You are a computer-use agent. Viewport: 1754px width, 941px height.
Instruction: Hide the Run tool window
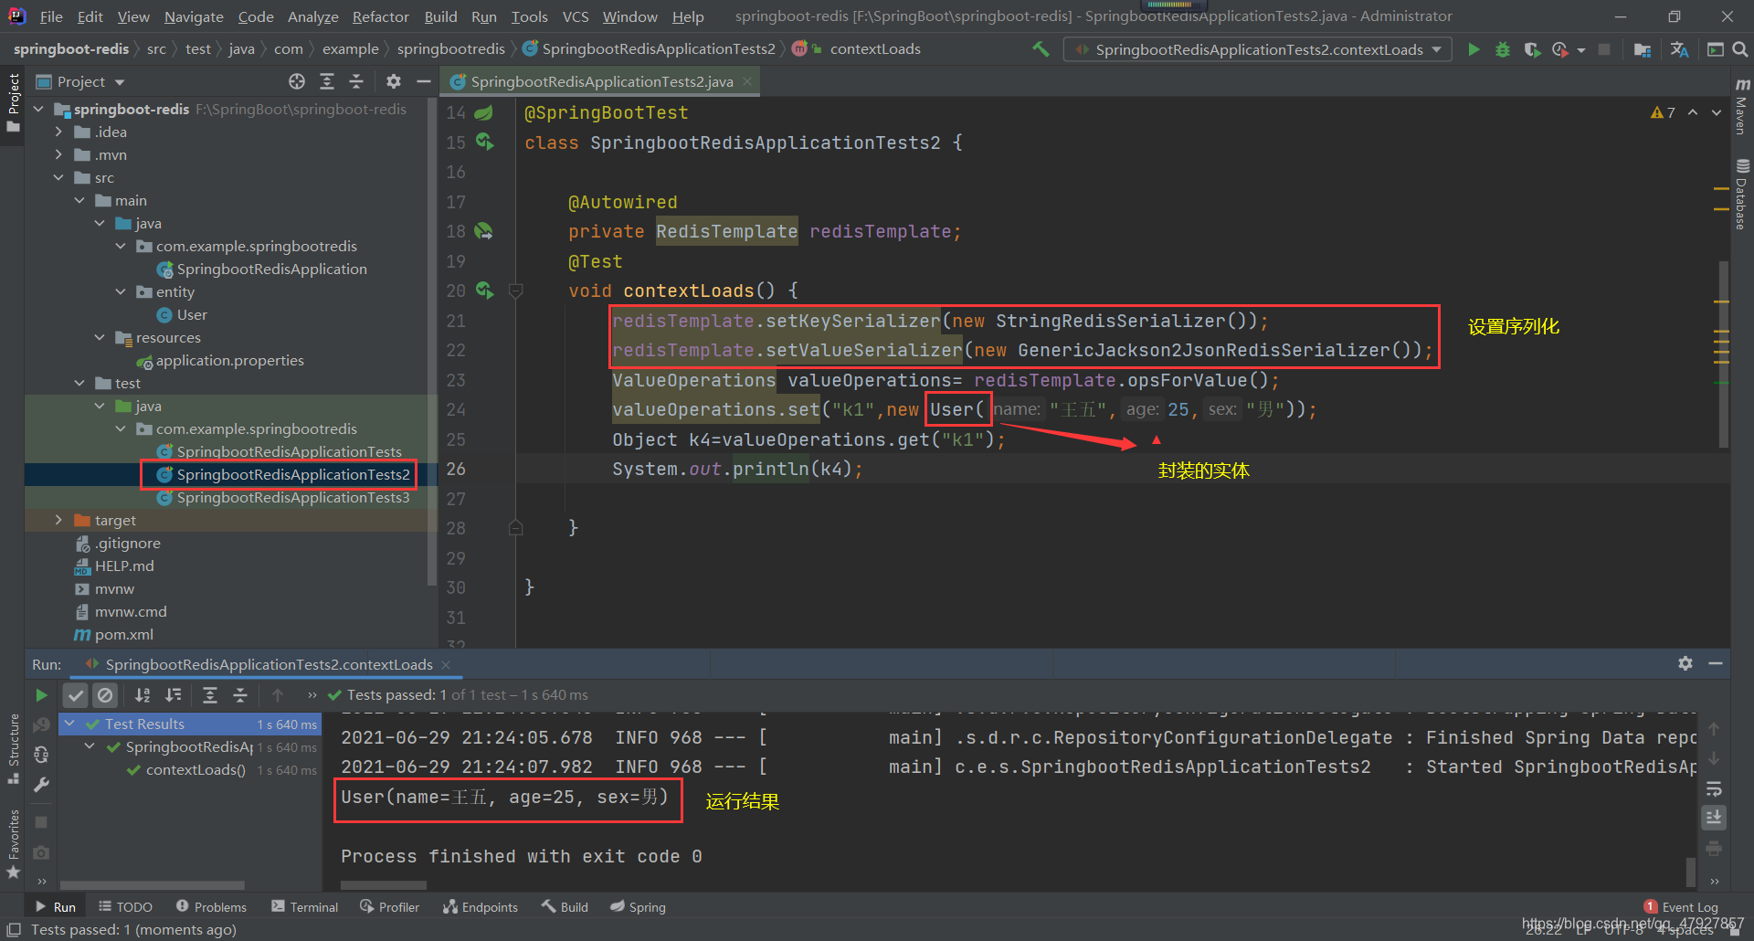[x=1716, y=664]
